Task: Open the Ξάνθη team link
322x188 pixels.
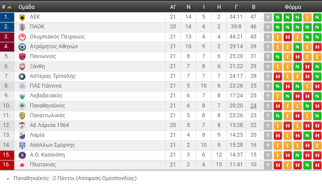Action: [37, 66]
